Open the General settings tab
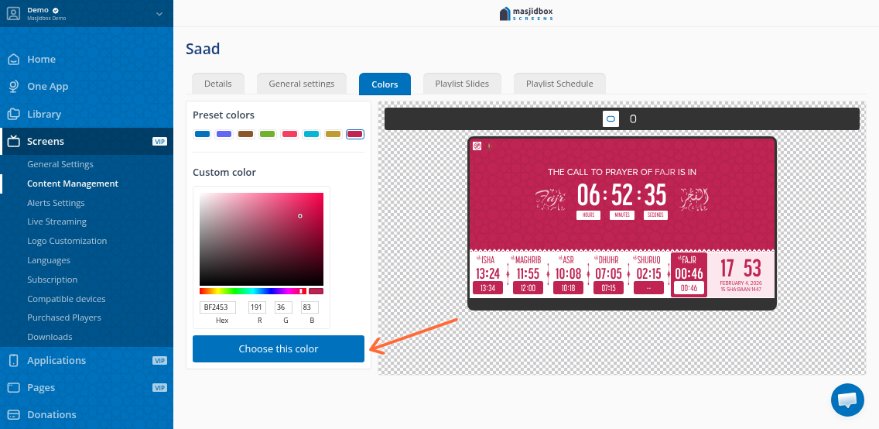The image size is (879, 429). click(302, 84)
